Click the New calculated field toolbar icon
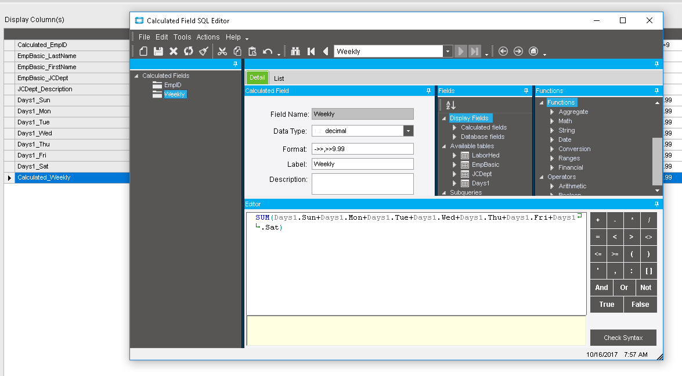The width and height of the screenshot is (682, 376). (x=143, y=51)
